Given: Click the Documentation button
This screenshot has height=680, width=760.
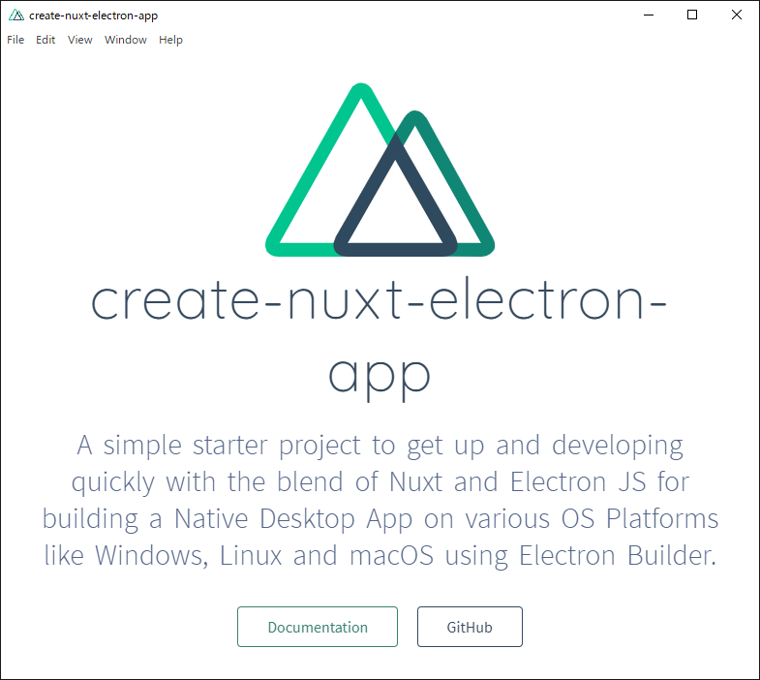Looking at the screenshot, I should coord(318,627).
